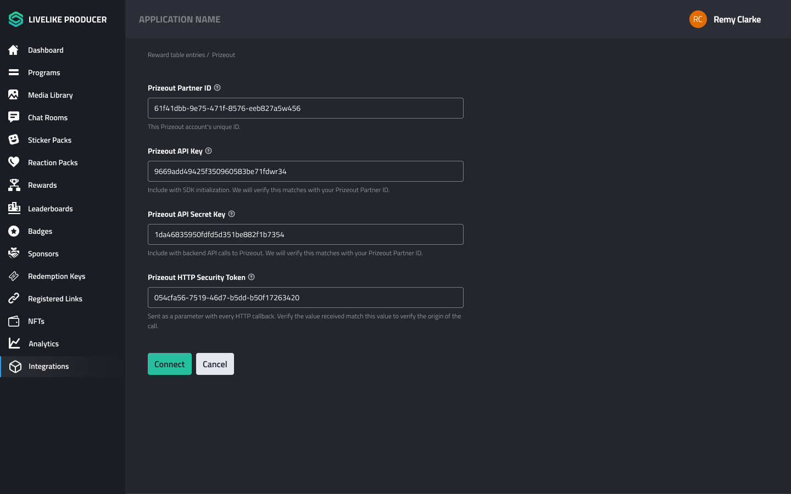The height and width of the screenshot is (494, 791).
Task: Click the Sticker Packs icon
Action: 14,140
